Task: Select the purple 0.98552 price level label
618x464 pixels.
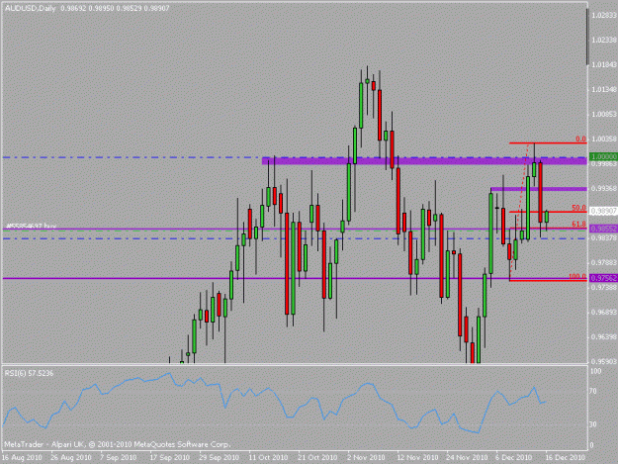Action: click(602, 229)
